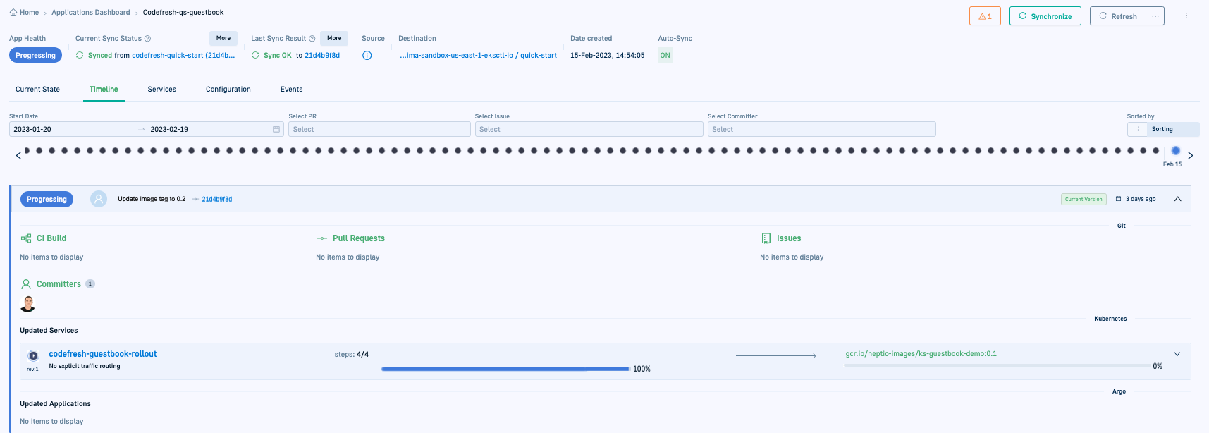
Task: Click the vertical ellipsis options icon
Action: coord(1186,16)
